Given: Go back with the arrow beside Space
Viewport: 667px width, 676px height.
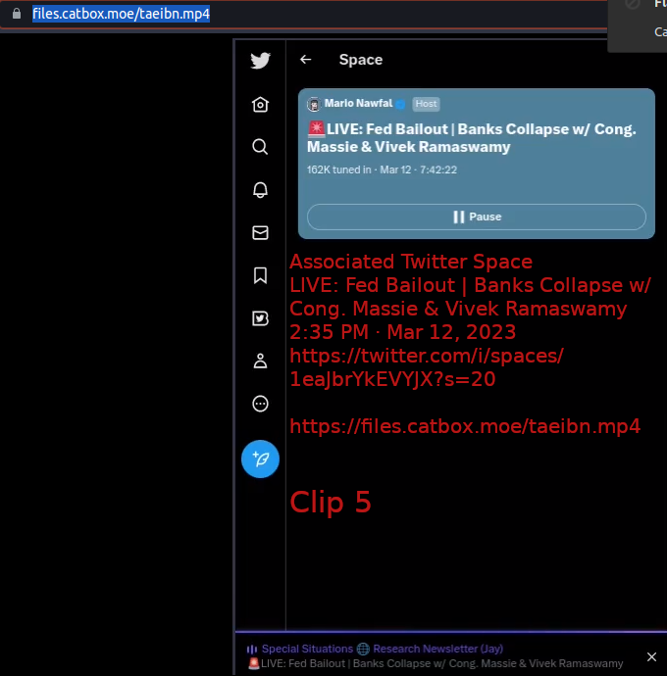Looking at the screenshot, I should (x=306, y=60).
